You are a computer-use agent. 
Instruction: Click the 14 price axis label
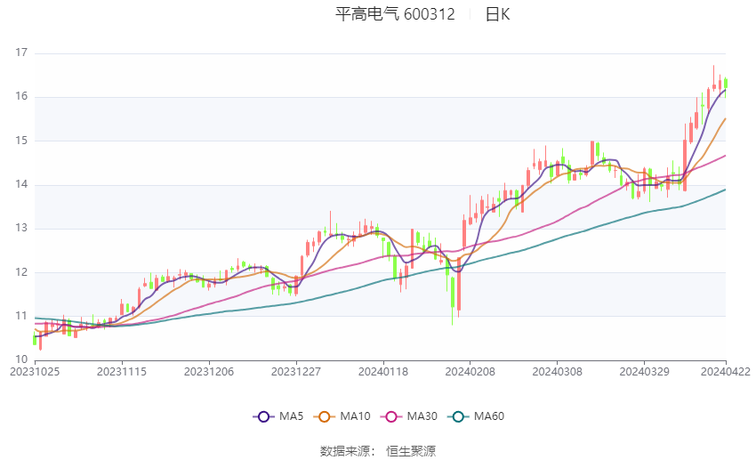click(21, 184)
